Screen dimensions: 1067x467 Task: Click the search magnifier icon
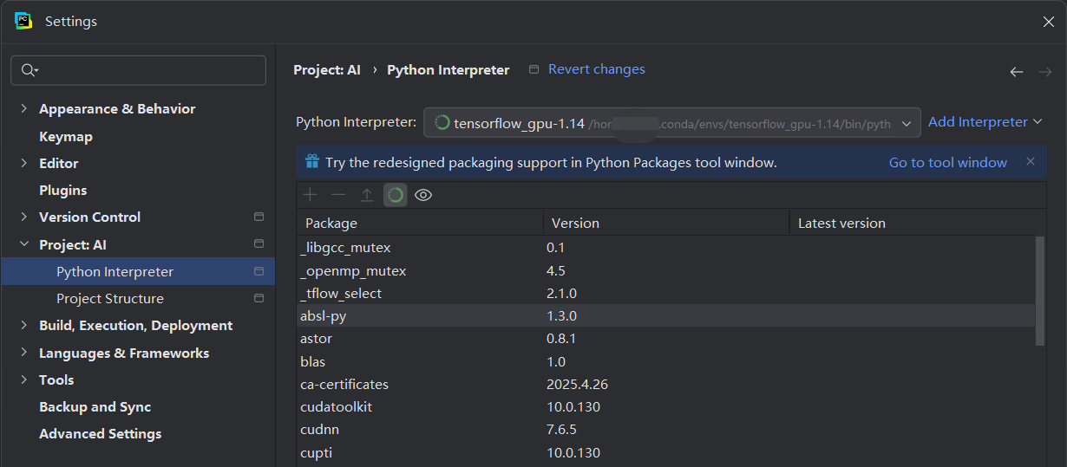[x=29, y=70]
